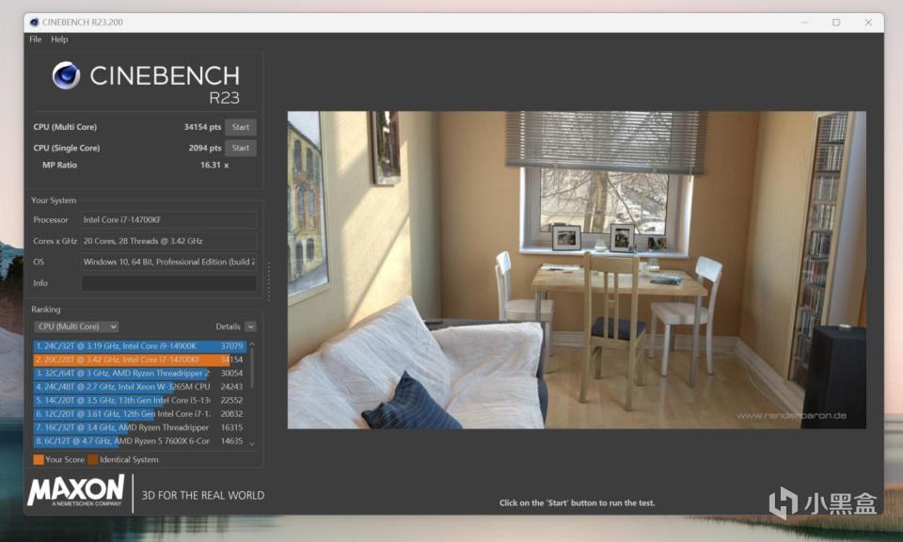Image resolution: width=903 pixels, height=542 pixels.
Task: Click the Cinebench title bar app icon
Action: [x=34, y=23]
